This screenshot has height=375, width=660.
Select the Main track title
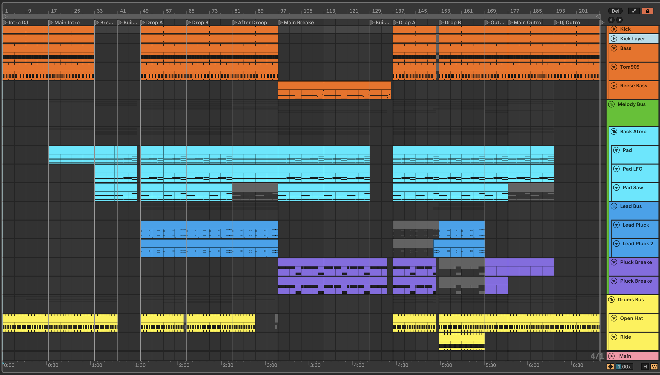pos(625,356)
